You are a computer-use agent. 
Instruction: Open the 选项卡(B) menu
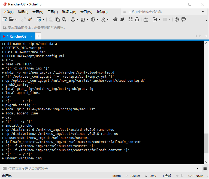69,12
